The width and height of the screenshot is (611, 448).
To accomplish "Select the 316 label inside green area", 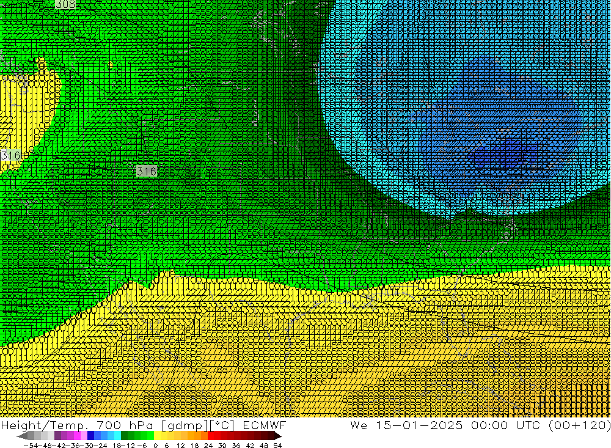I will (x=147, y=171).
